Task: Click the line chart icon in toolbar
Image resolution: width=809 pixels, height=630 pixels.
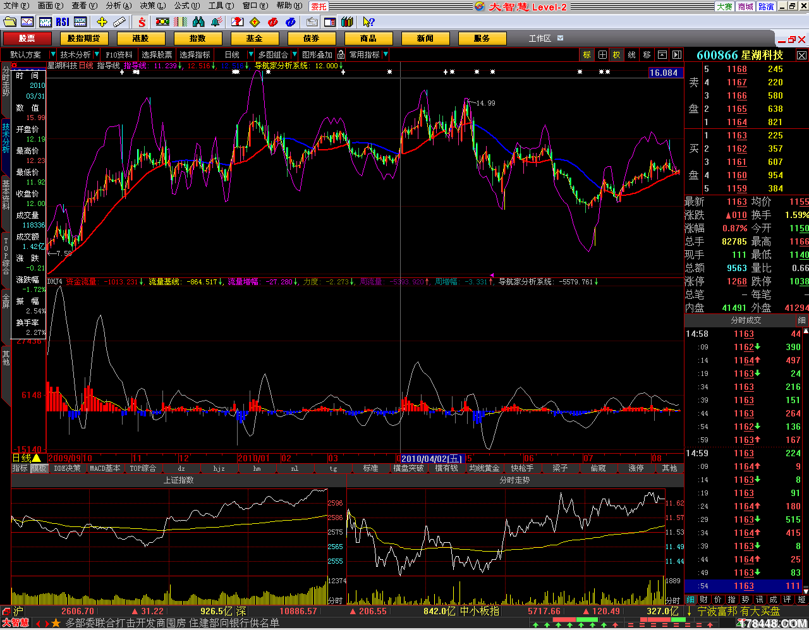Action: click(x=27, y=22)
